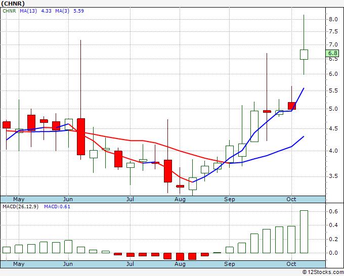Click the 4.5 price axis label
Image resolution: width=344 pixels, height=276 pixels.
(x=333, y=128)
